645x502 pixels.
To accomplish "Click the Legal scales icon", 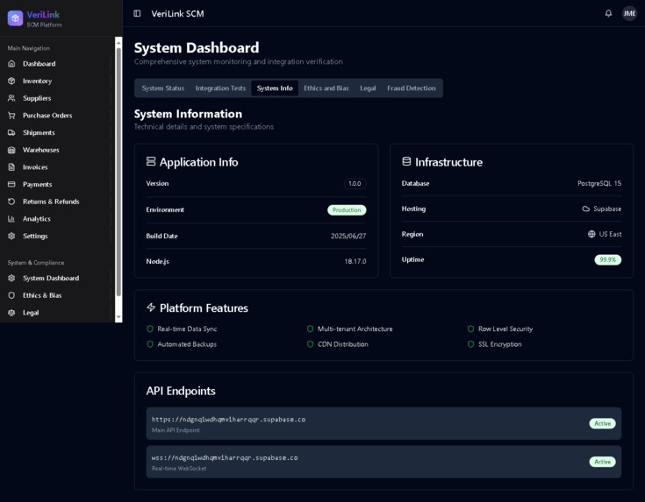I will click(11, 313).
